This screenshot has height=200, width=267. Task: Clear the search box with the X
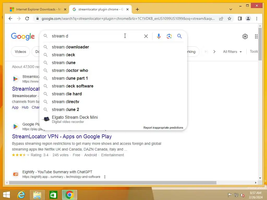146,36
